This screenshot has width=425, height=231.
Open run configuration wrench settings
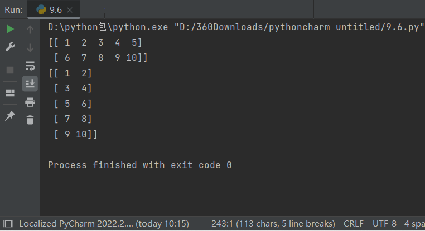10,47
